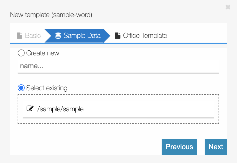This screenshot has width=237, height=163.
Task: Click the "Create new" label text
Action: click(x=43, y=53)
